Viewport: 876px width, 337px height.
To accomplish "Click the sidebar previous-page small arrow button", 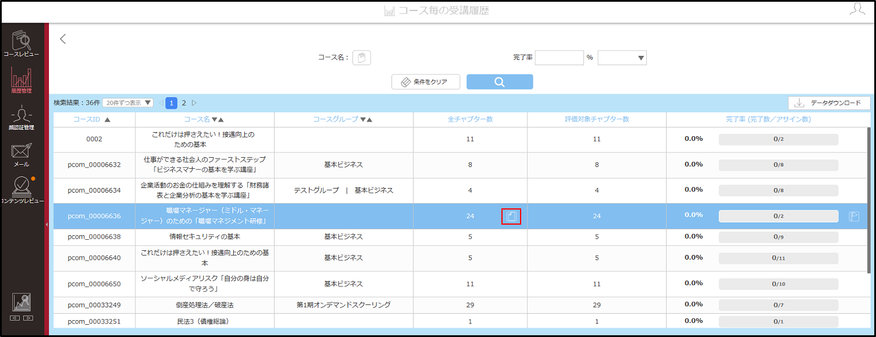I will [x=15, y=318].
